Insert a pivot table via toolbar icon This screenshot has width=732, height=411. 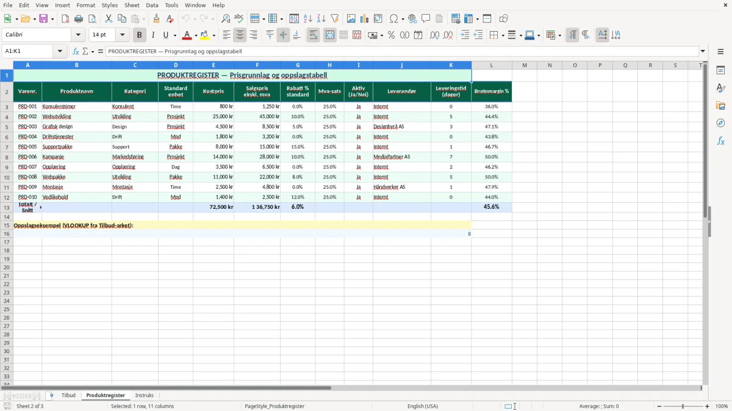point(378,19)
